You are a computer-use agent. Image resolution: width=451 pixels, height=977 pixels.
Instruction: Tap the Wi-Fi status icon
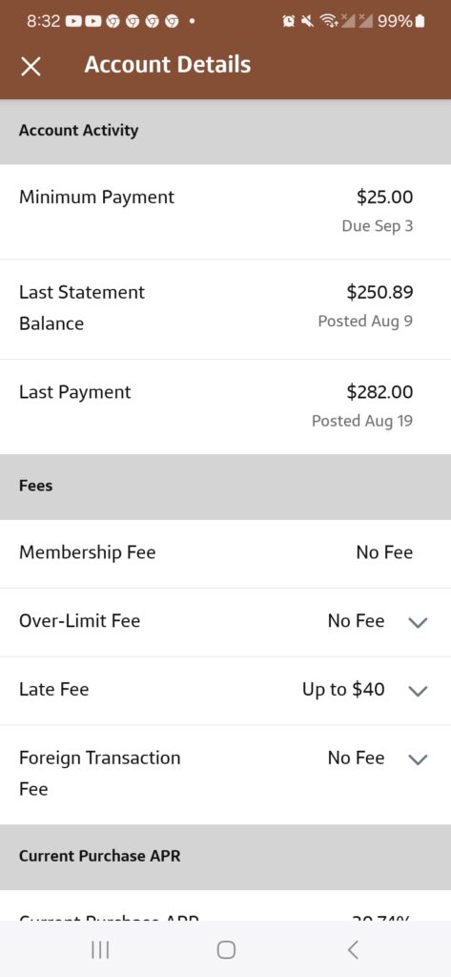(328, 21)
